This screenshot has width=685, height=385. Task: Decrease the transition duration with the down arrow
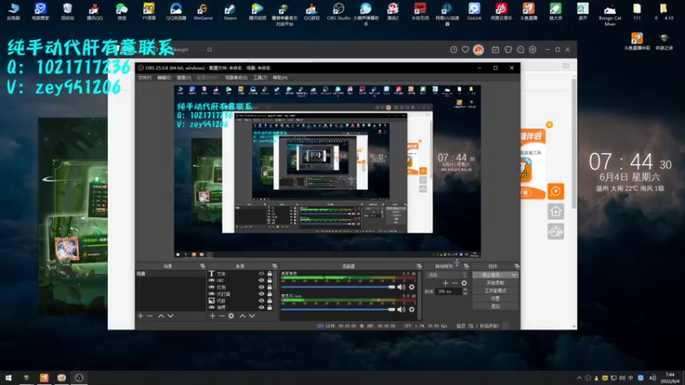pos(465,293)
